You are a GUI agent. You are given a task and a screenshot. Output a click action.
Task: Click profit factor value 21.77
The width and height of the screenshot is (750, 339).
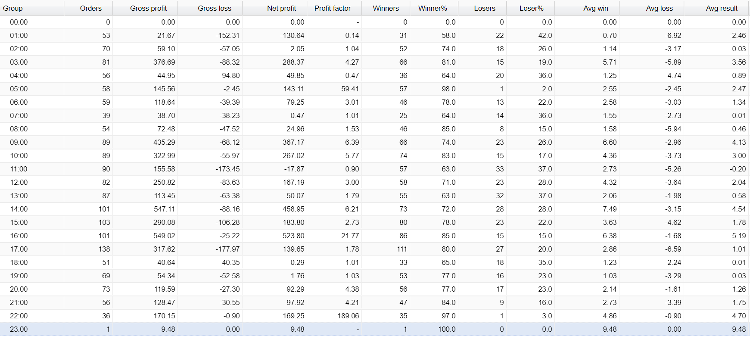350,236
